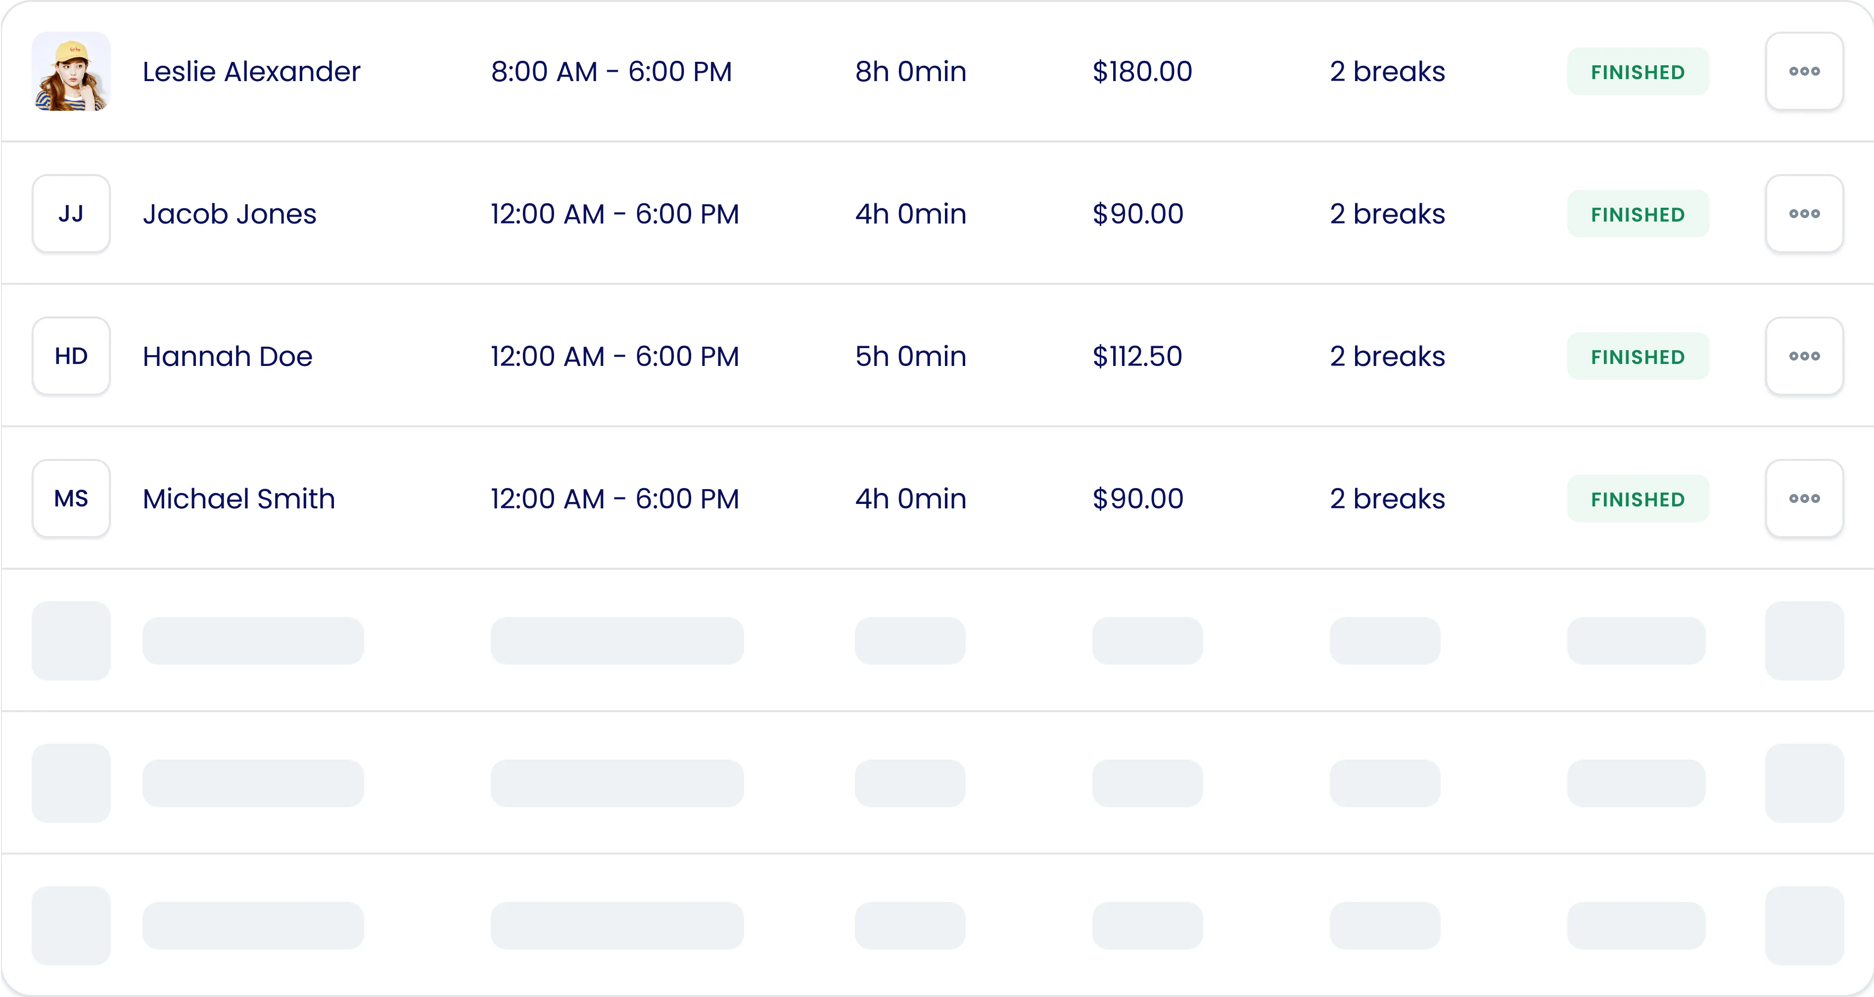Image resolution: width=1874 pixels, height=997 pixels.
Task: Click Leslie Alexander's 8:00 AM - 6:00 PM shift
Action: tap(611, 71)
